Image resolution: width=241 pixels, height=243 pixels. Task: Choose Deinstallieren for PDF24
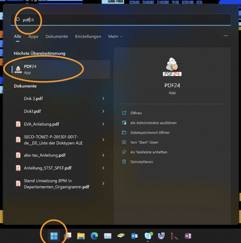click(x=142, y=162)
